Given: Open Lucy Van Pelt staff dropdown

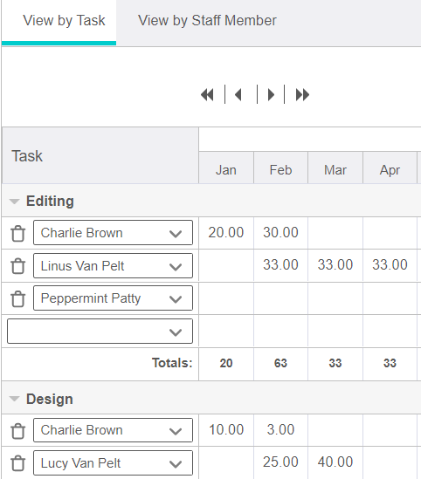Looking at the screenshot, I should [x=114, y=462].
